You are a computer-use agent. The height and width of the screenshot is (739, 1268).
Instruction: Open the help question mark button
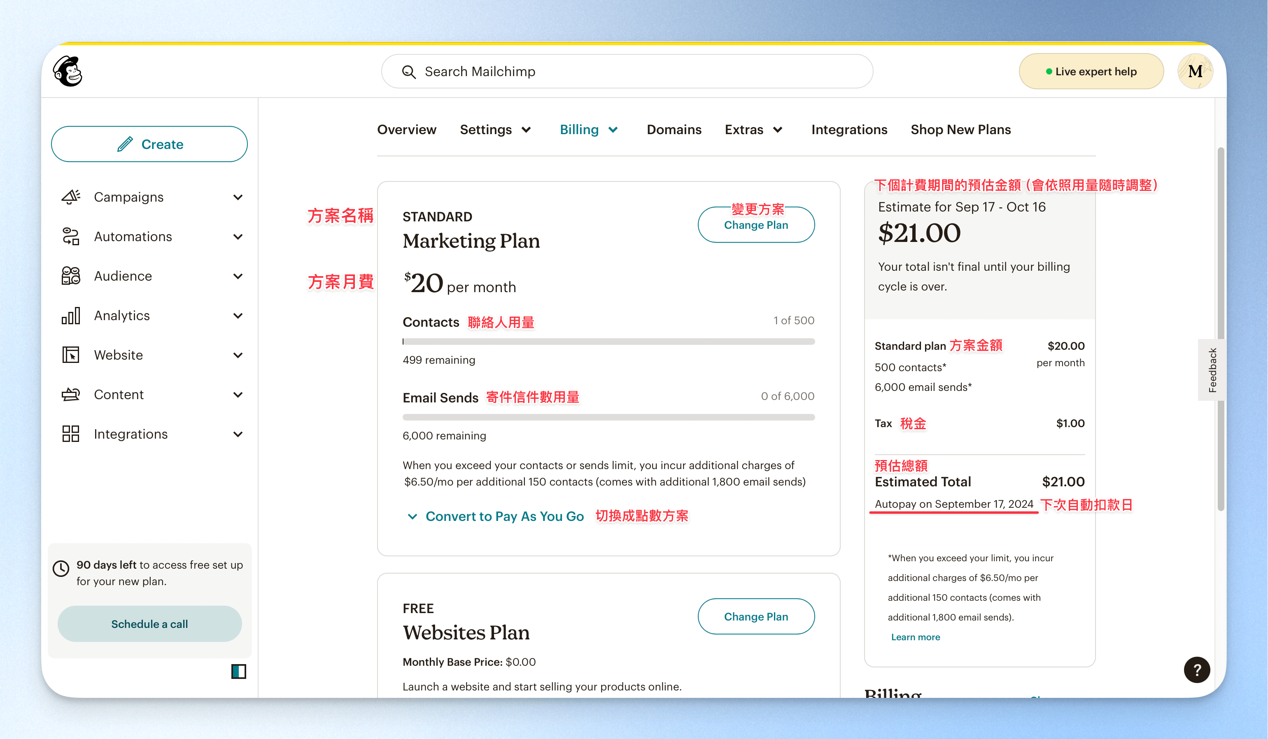tap(1196, 669)
